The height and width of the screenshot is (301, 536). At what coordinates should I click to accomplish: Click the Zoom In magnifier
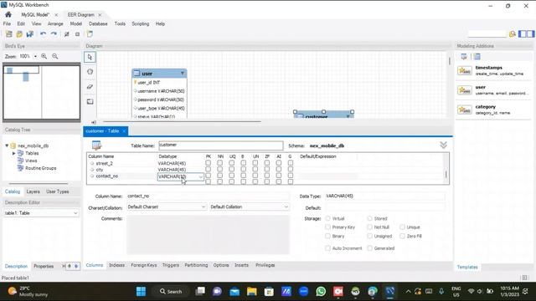[44, 56]
